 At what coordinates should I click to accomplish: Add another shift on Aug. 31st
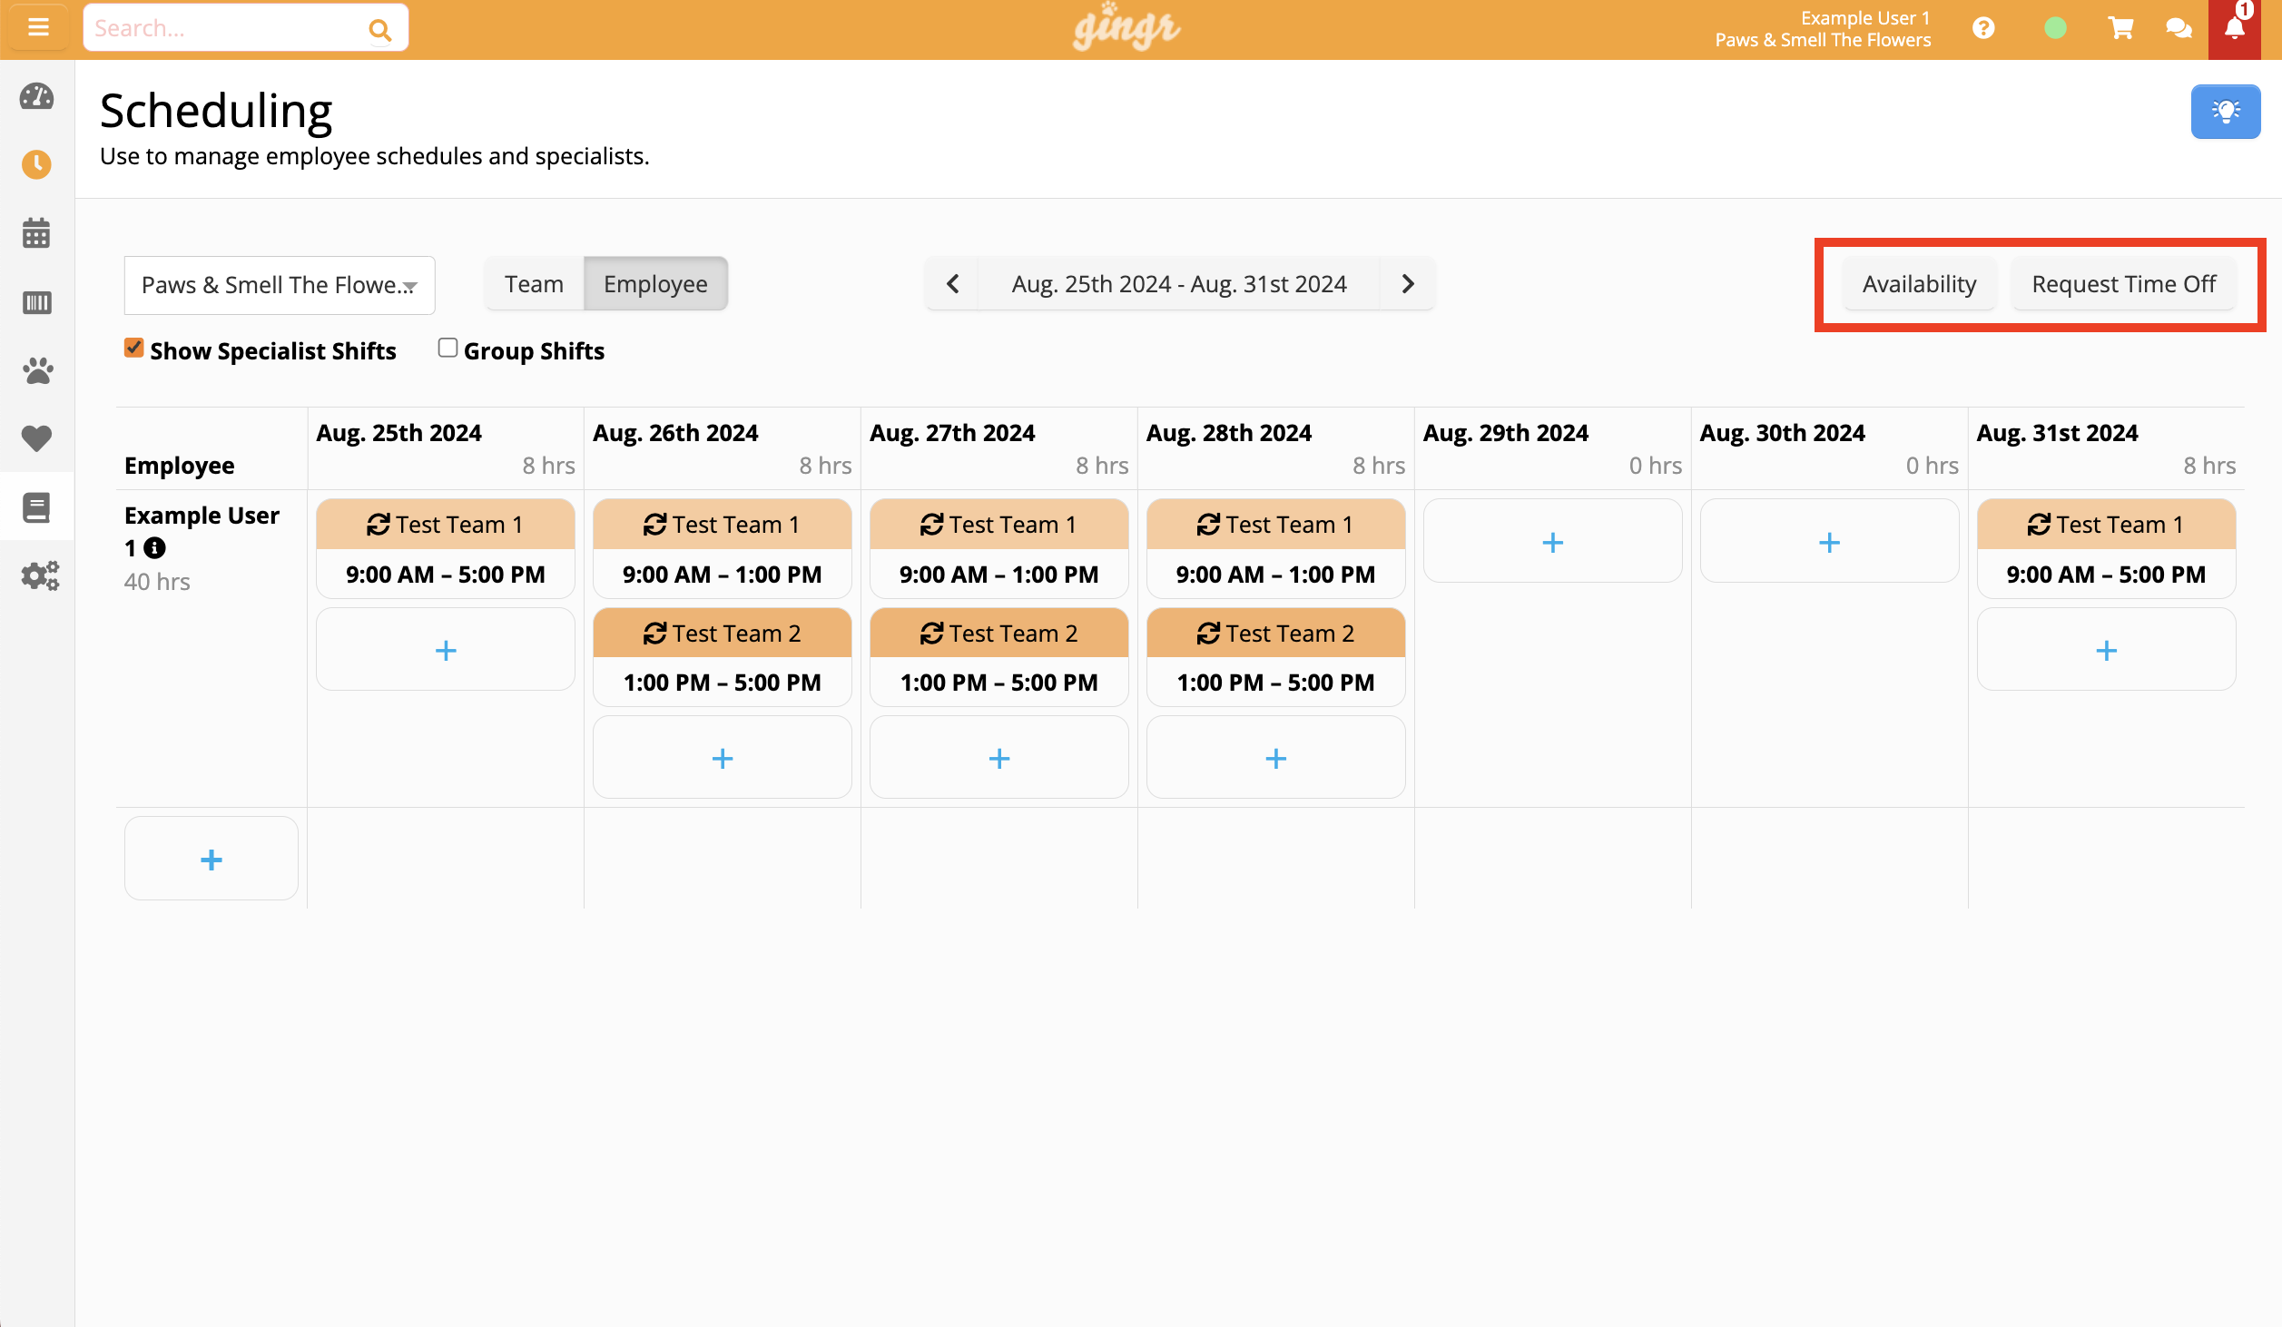2106,650
